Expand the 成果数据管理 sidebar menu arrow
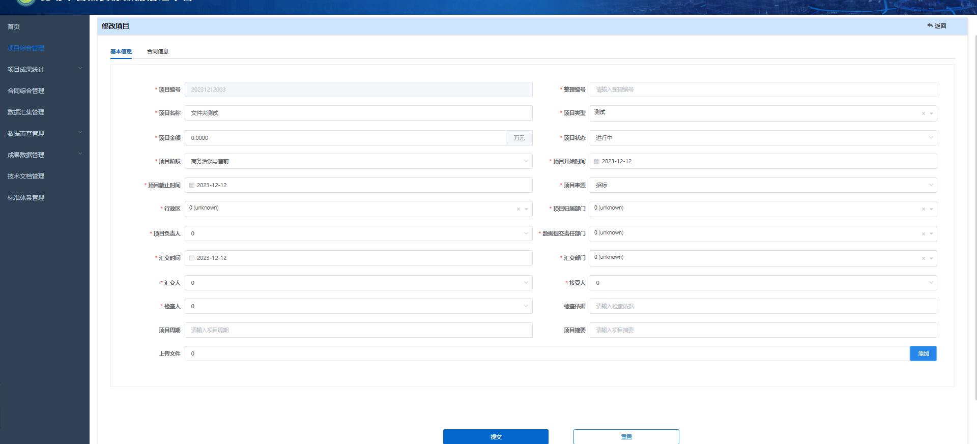 pos(80,154)
